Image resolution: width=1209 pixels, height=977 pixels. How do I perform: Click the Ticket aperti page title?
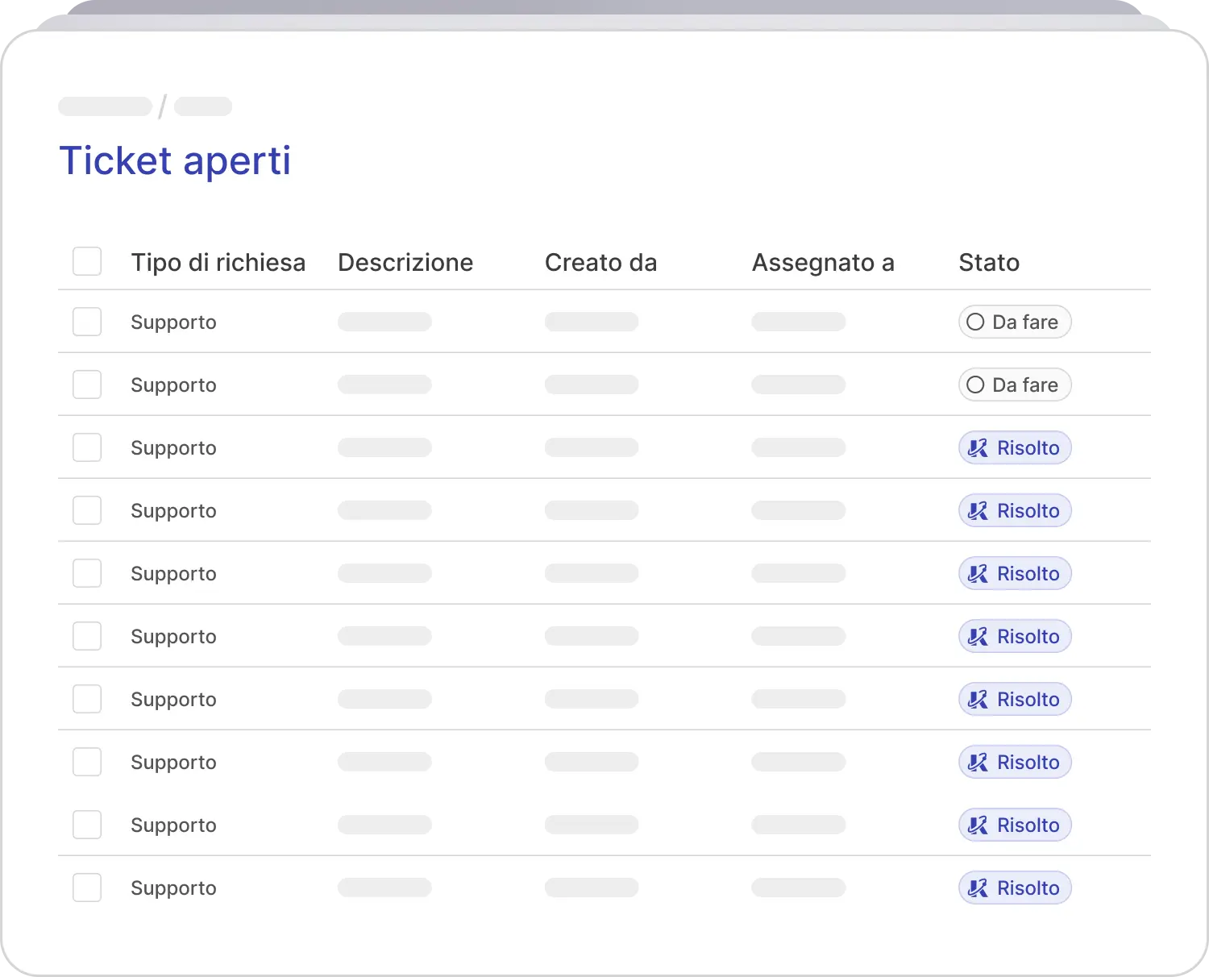click(175, 160)
